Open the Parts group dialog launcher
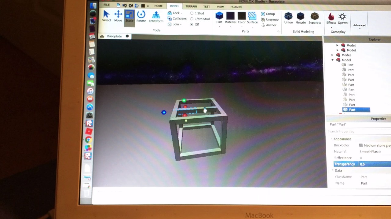This screenshot has width=391, height=219. pyautogui.click(x=278, y=32)
